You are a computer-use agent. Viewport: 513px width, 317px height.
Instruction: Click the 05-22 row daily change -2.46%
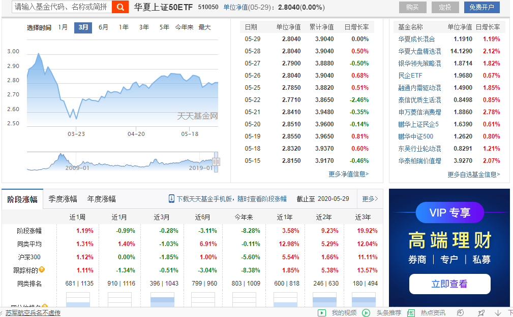tap(359, 100)
